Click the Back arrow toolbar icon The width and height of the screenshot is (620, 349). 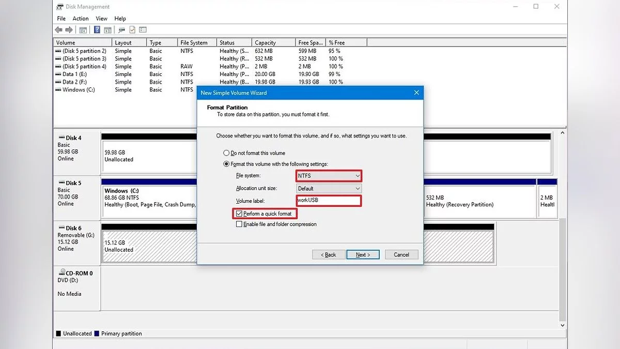[58, 30]
